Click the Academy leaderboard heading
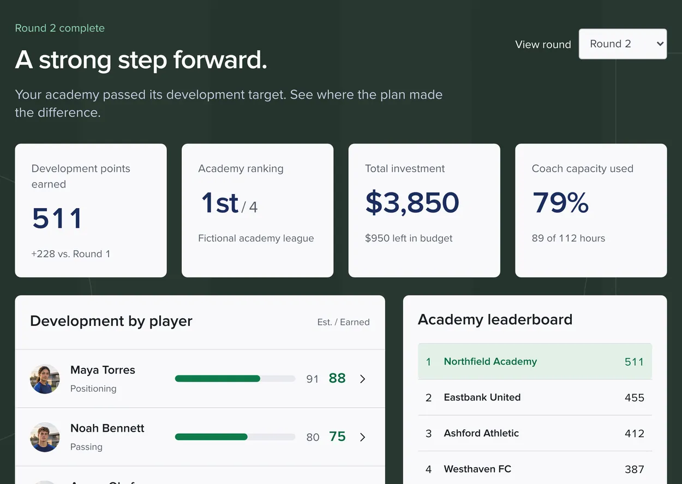Image resolution: width=682 pixels, height=484 pixels. pyautogui.click(x=495, y=319)
